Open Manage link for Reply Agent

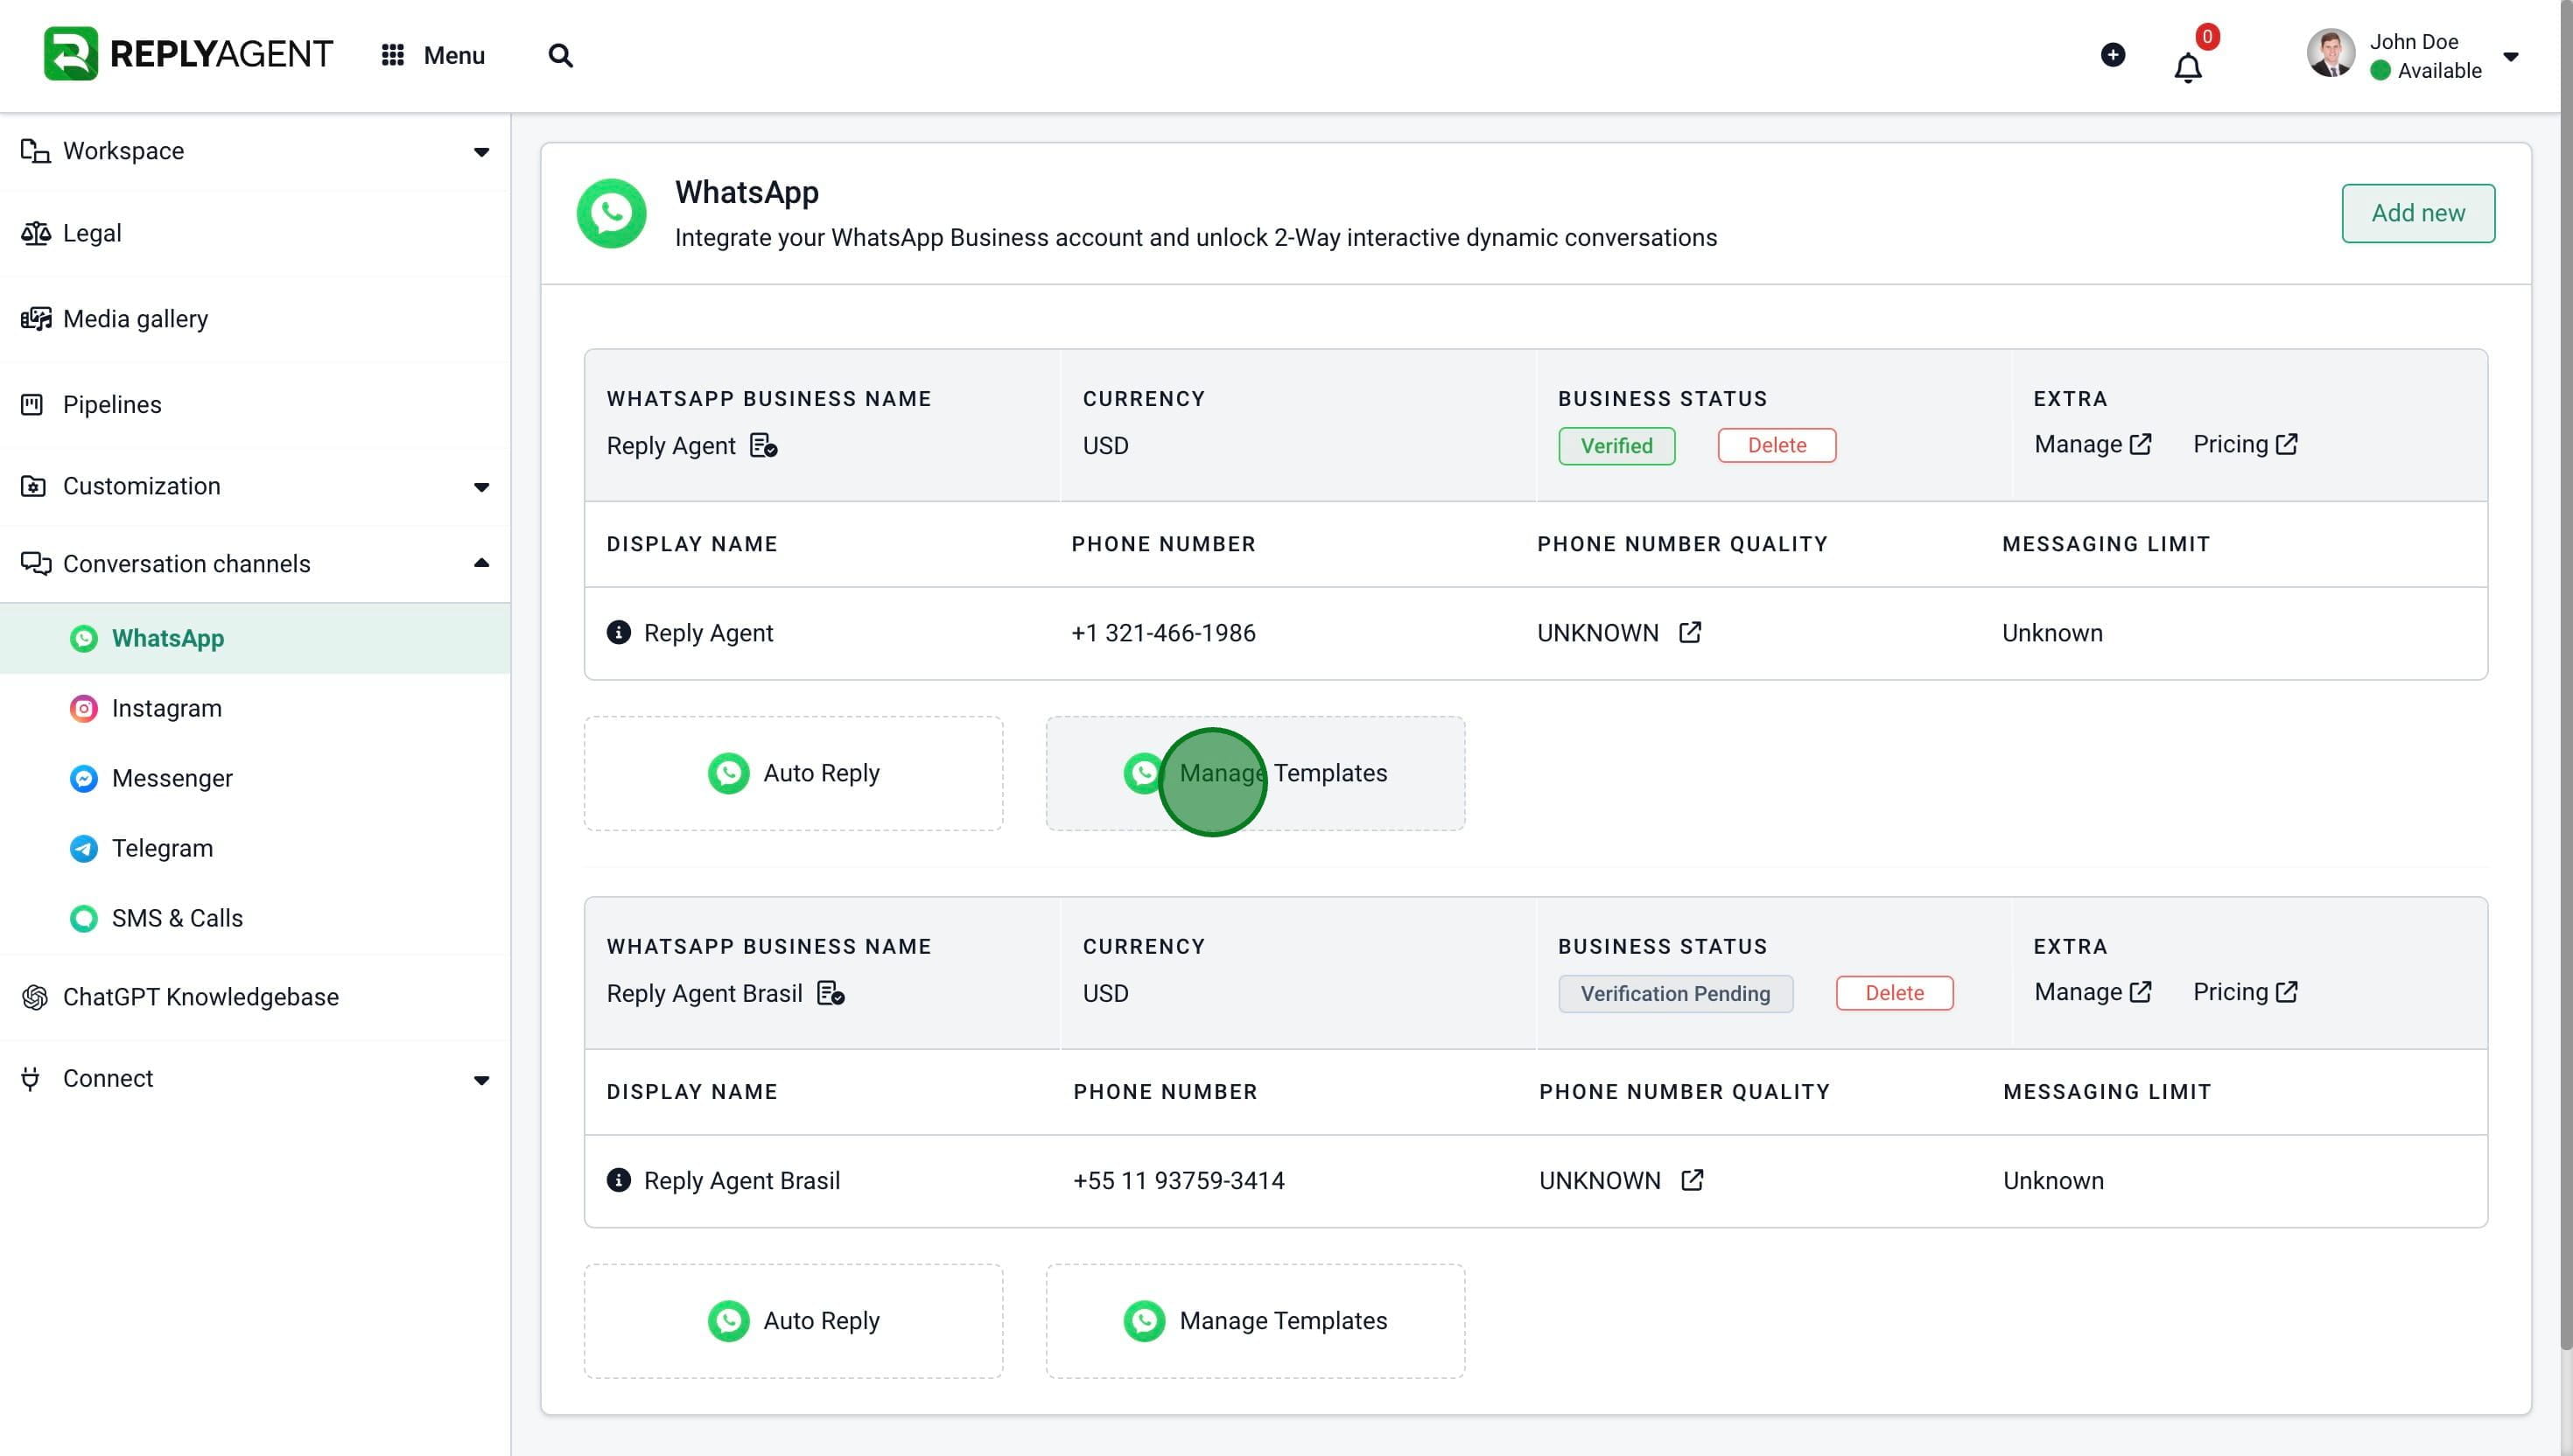tap(2092, 445)
